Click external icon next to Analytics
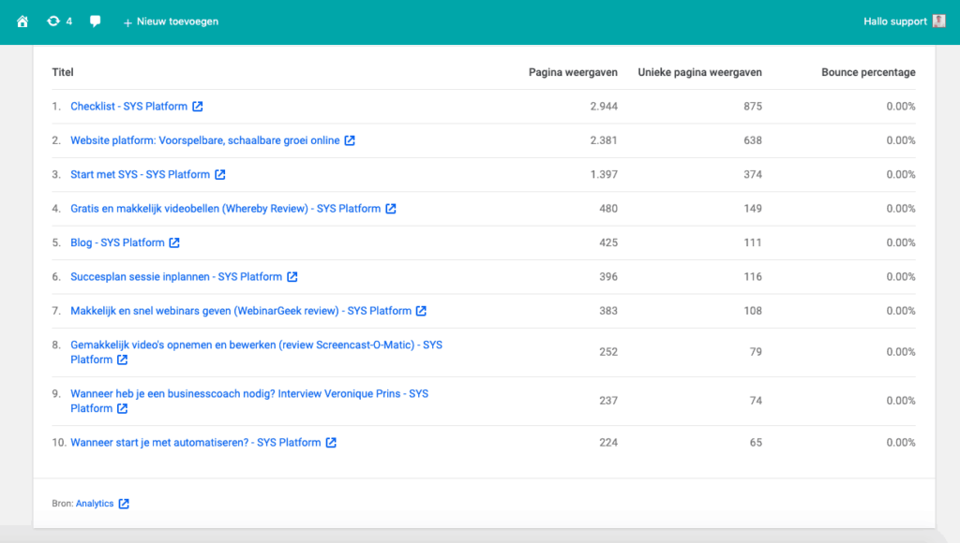Image resolution: width=960 pixels, height=543 pixels. tap(124, 504)
